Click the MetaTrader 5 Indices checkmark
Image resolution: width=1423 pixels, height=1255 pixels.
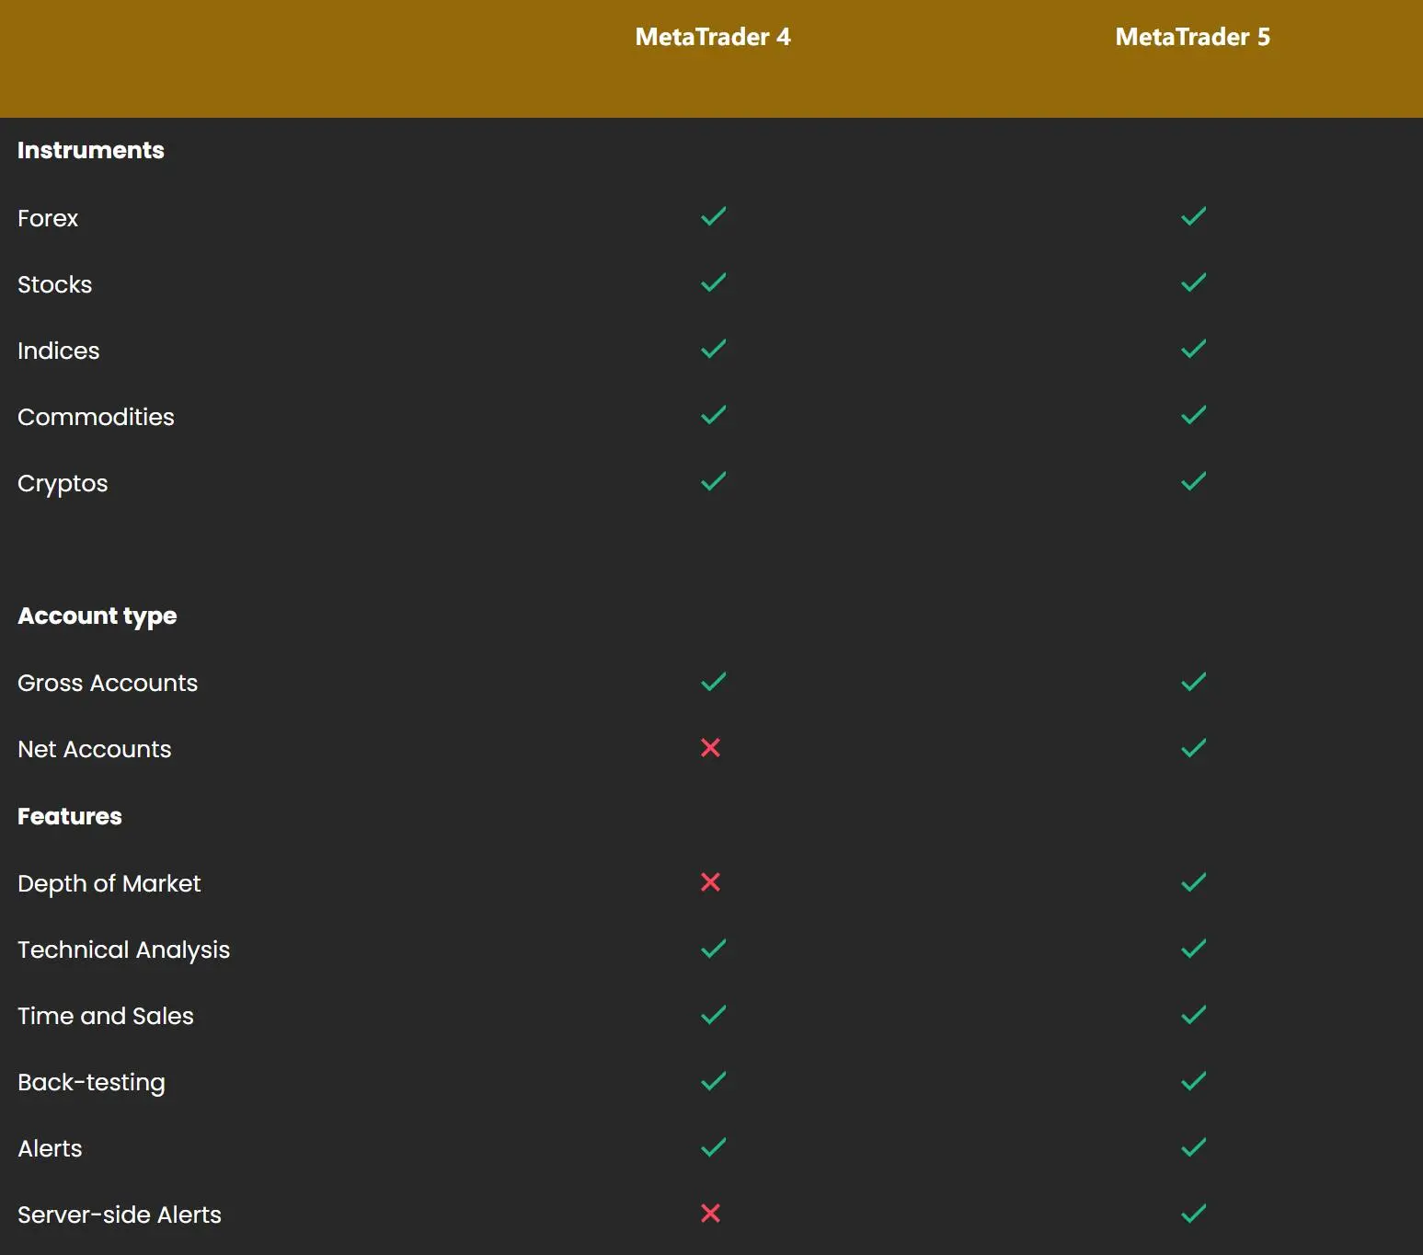(x=1194, y=349)
